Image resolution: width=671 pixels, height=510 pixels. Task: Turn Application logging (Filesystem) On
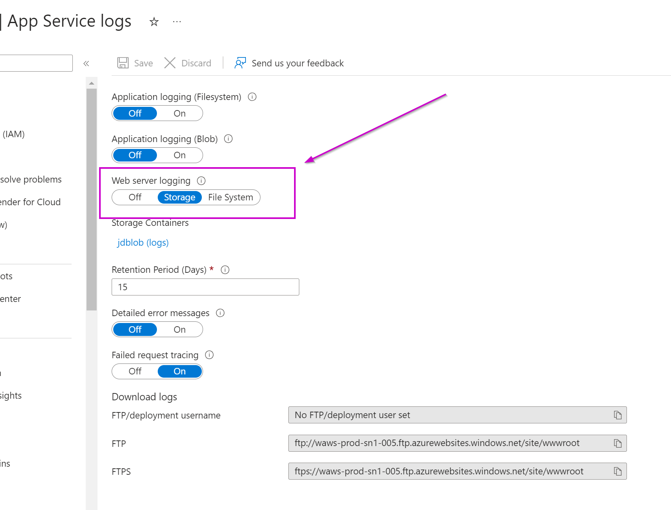(x=180, y=113)
